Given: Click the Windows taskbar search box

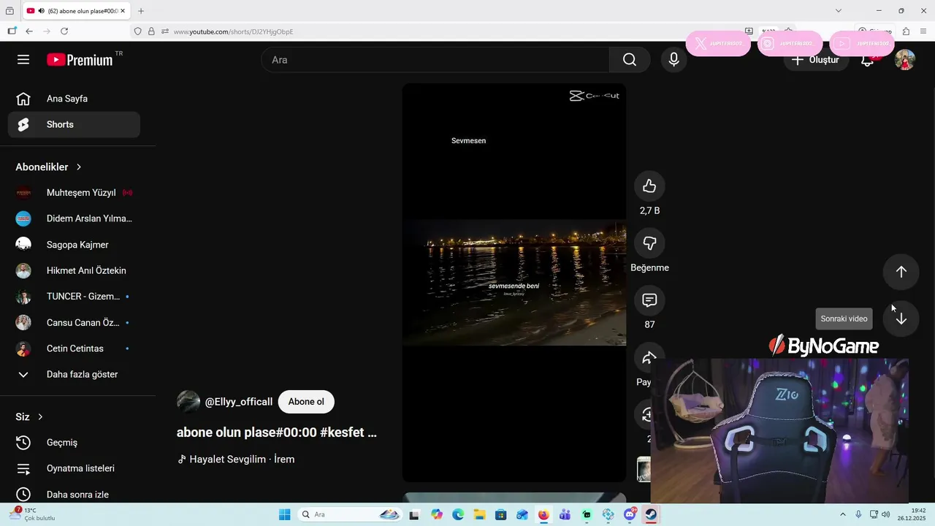Looking at the screenshot, I should 349,514.
